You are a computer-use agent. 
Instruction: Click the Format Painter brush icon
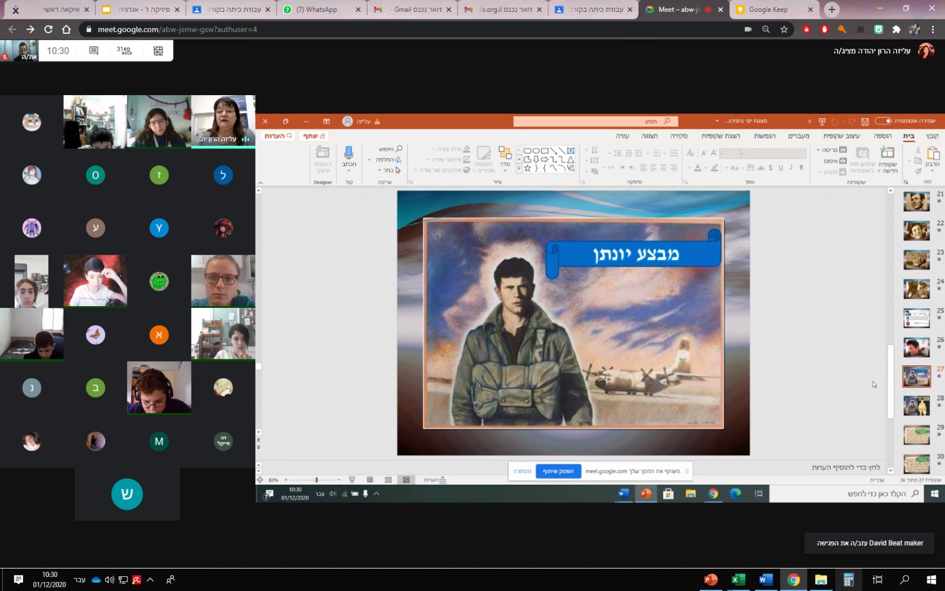tap(918, 171)
